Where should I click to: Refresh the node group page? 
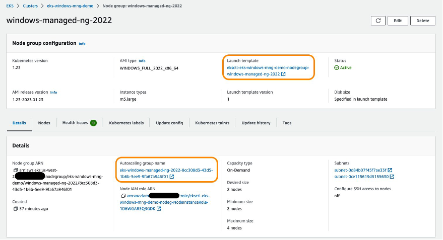point(378,21)
